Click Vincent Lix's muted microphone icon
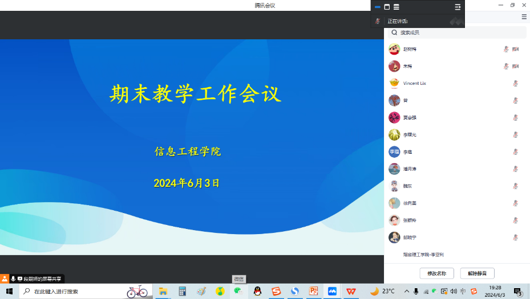 click(516, 83)
